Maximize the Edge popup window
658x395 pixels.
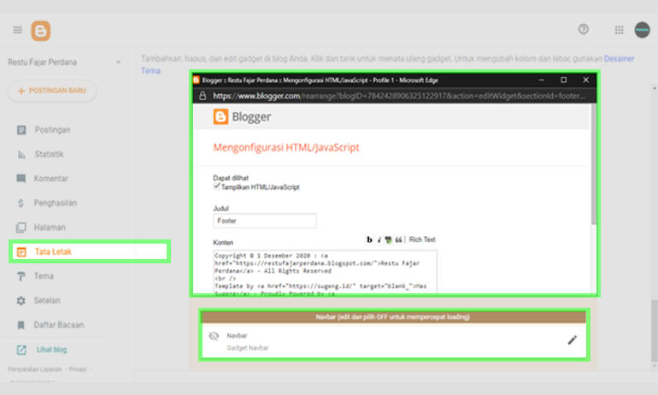564,80
